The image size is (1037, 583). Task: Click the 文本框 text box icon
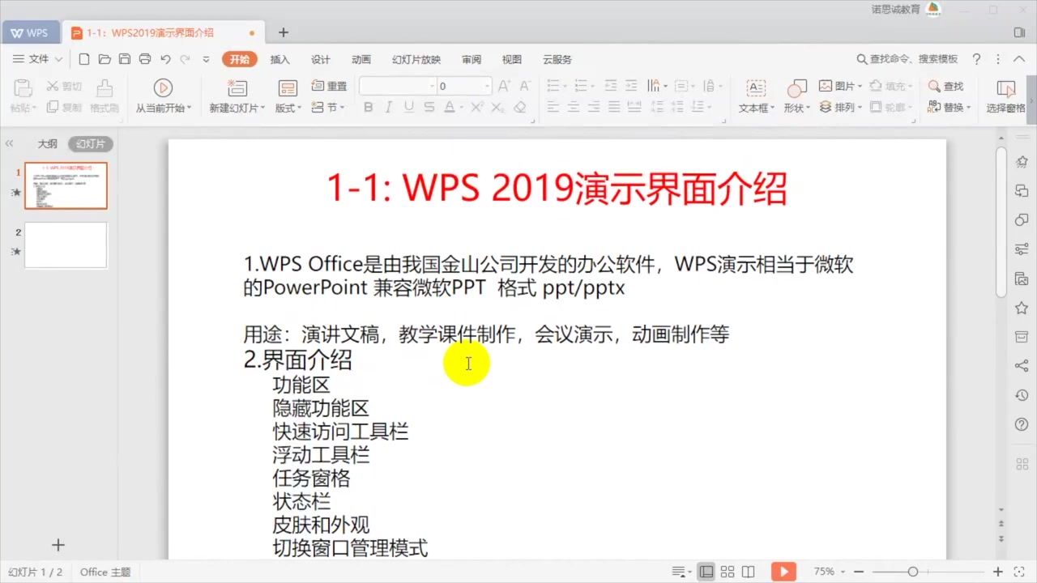(x=756, y=87)
